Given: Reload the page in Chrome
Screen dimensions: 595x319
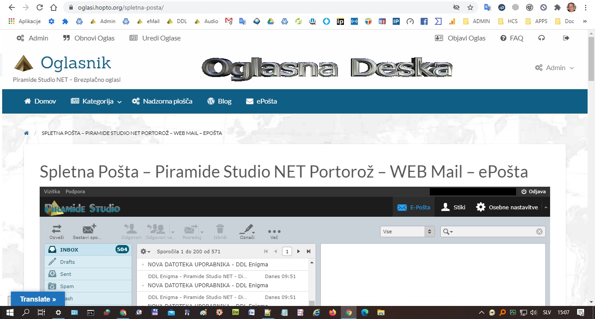Looking at the screenshot, I should pos(40,7).
